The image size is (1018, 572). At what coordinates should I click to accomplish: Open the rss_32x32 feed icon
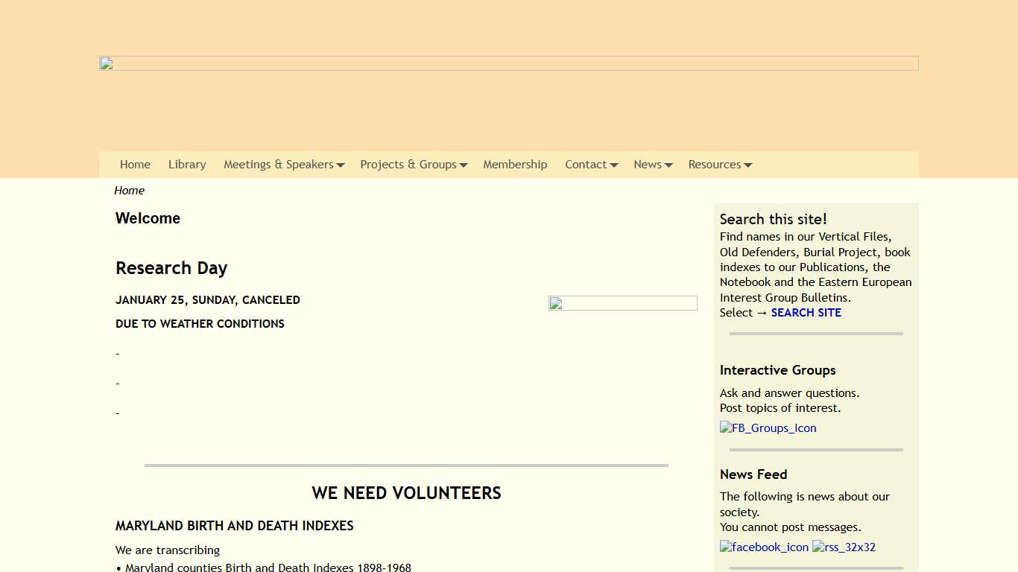pyautogui.click(x=844, y=547)
